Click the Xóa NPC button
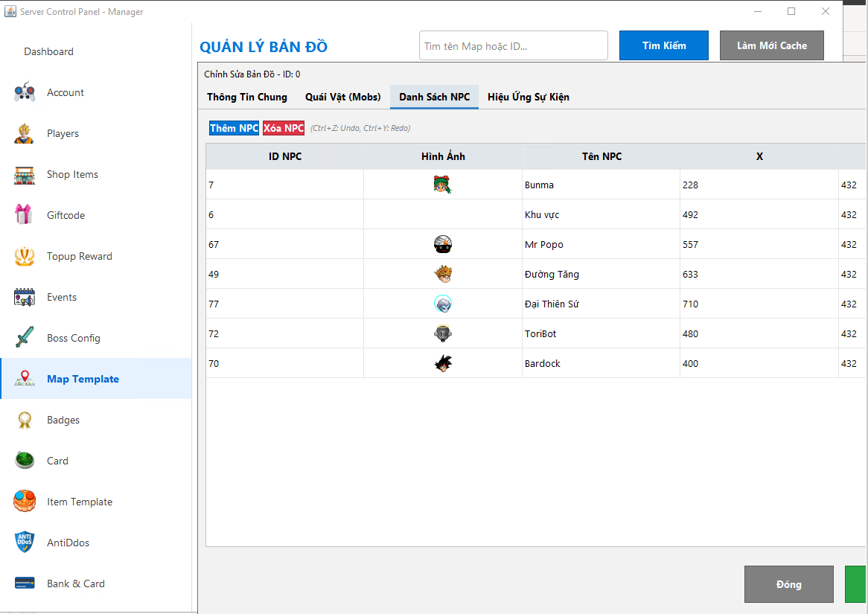The image size is (868, 614). pos(284,128)
